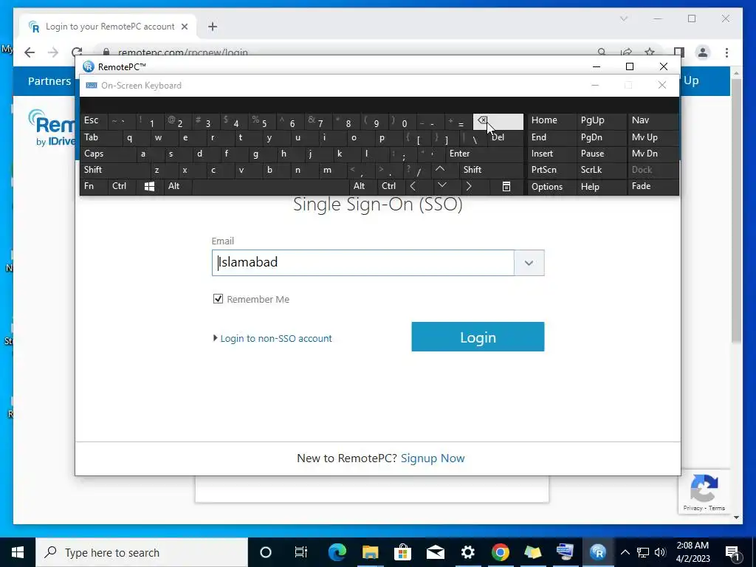756x567 pixels.
Task: Click Chrome's profile avatar icon
Action: pos(703,52)
